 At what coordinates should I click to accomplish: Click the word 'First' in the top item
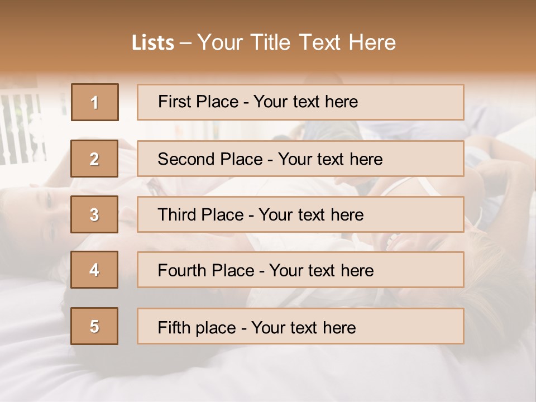click(174, 102)
